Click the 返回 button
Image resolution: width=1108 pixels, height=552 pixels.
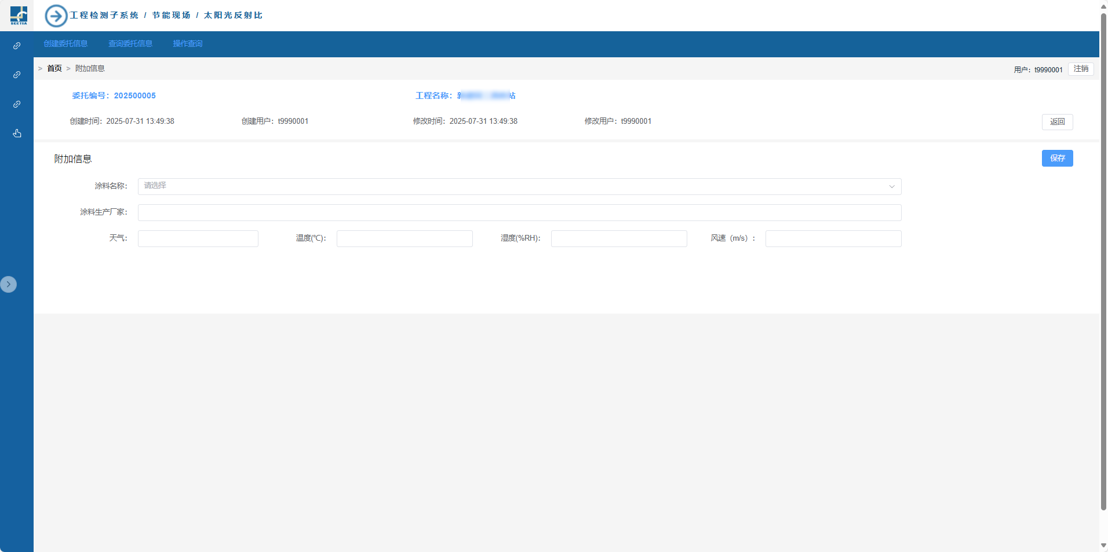1057,122
